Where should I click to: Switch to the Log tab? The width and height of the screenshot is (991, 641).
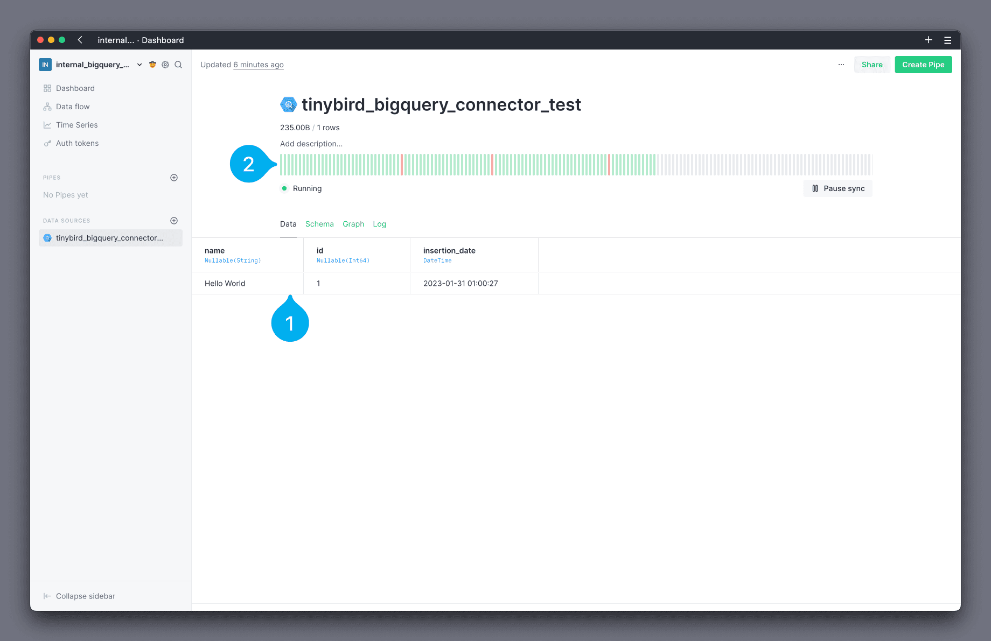[x=379, y=224]
